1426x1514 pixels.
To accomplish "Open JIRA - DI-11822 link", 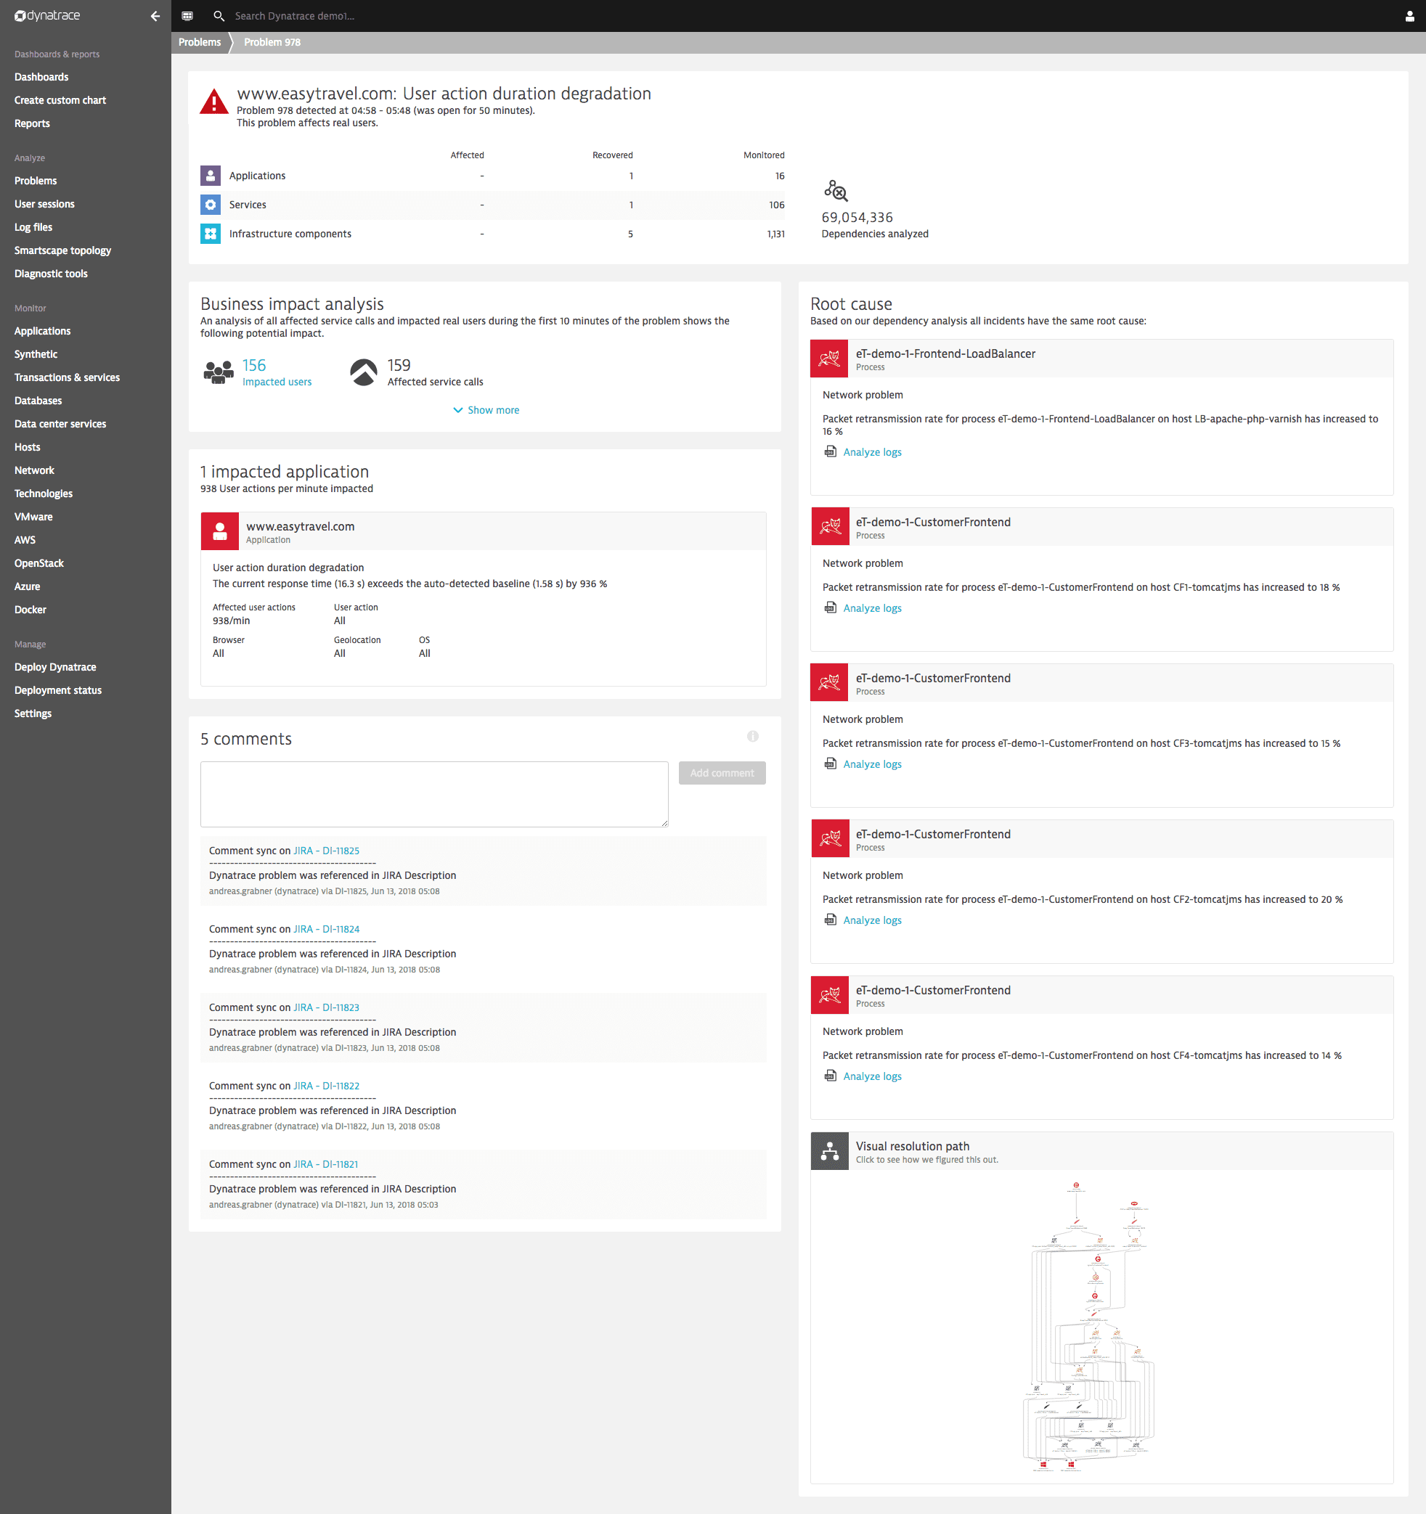I will (x=326, y=1086).
